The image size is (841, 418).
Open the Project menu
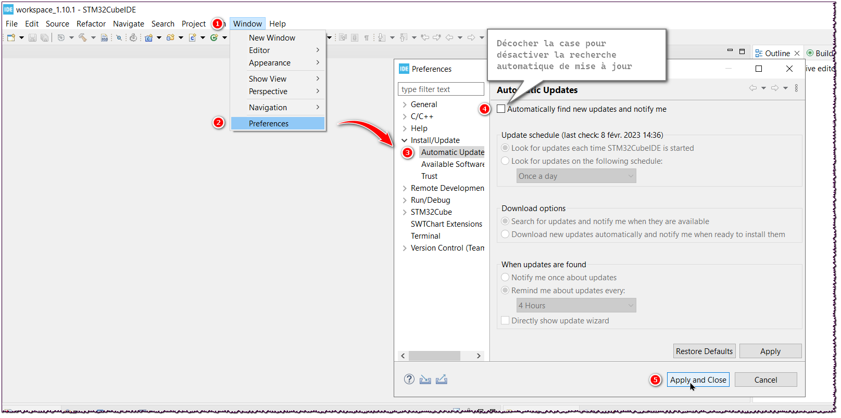click(x=194, y=23)
